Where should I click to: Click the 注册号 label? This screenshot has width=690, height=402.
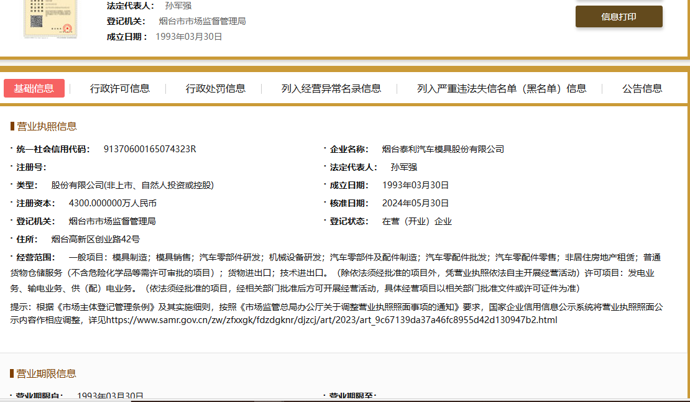pos(31,167)
